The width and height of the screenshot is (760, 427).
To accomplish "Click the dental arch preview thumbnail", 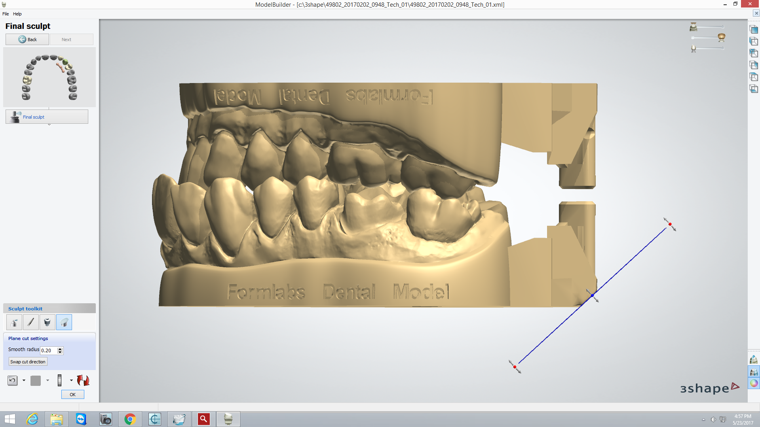I will pyautogui.click(x=49, y=77).
